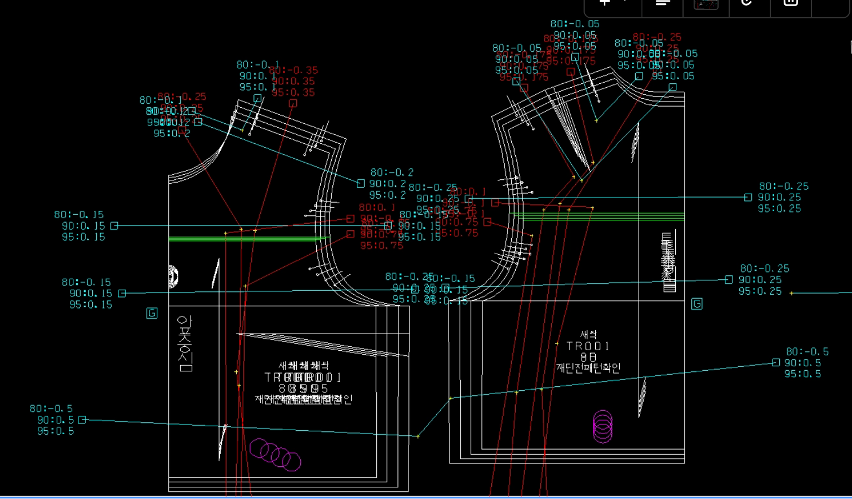Click the magenta circles on left pattern piece

[275, 455]
